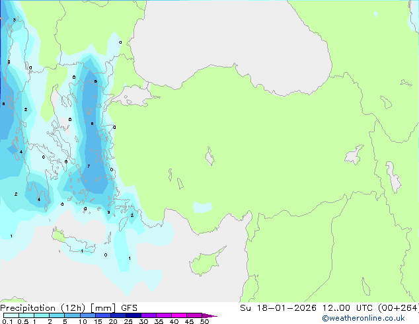The height and width of the screenshot is (324, 419).
Task: Click the 2–5 mm legend color box
Action: click(x=57, y=315)
